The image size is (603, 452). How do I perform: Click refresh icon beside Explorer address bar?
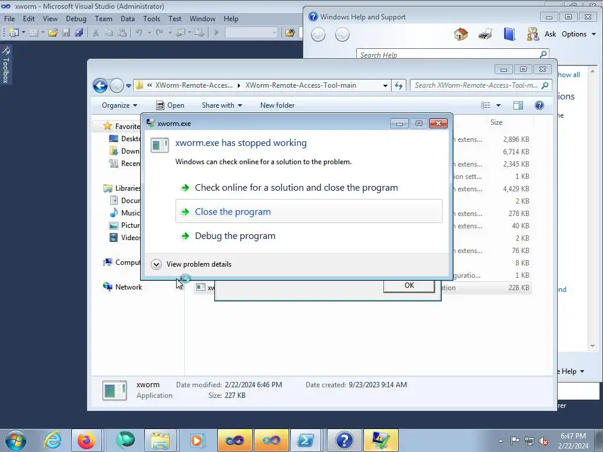399,85
